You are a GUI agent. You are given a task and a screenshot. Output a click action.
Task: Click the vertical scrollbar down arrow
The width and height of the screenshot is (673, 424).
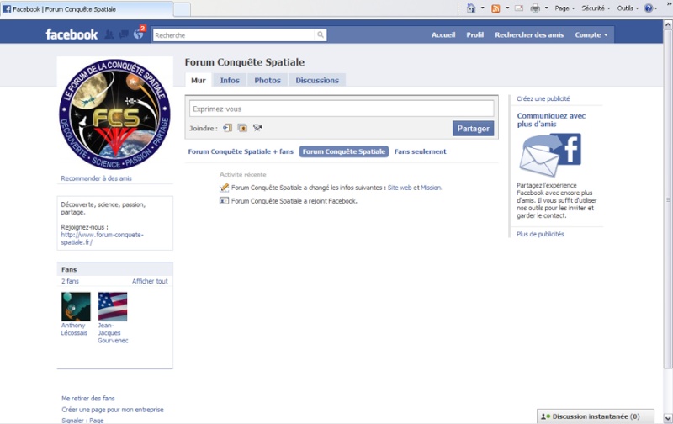click(x=668, y=418)
